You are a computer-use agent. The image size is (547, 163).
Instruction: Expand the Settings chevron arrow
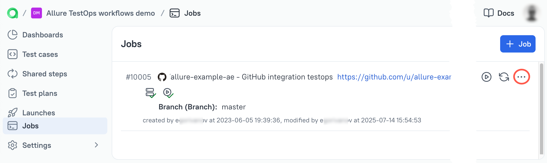point(96,145)
